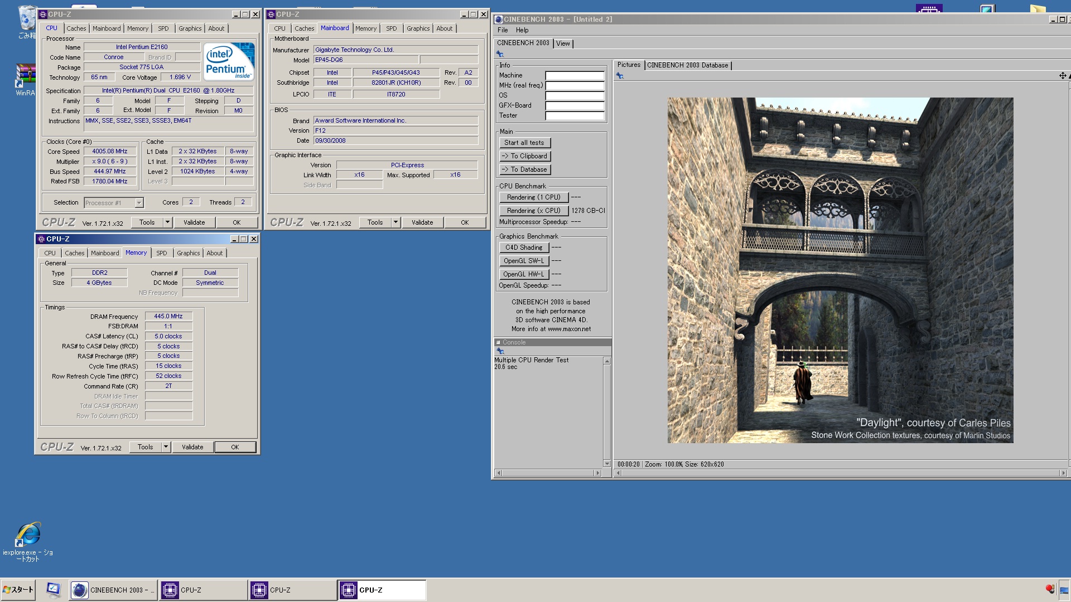Image resolution: width=1071 pixels, height=602 pixels.
Task: Collapse the Console panel header
Action: click(x=498, y=343)
